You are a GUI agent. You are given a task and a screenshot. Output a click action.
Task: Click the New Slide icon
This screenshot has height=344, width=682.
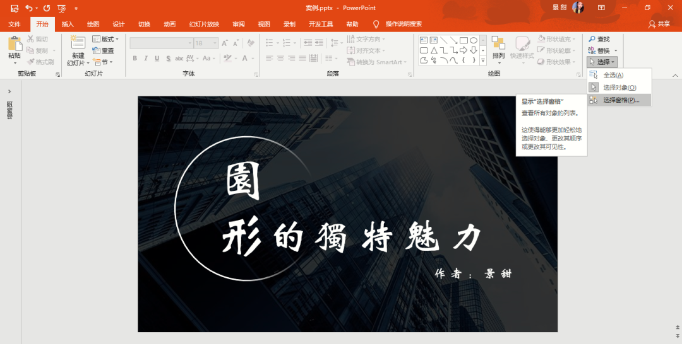click(x=78, y=44)
